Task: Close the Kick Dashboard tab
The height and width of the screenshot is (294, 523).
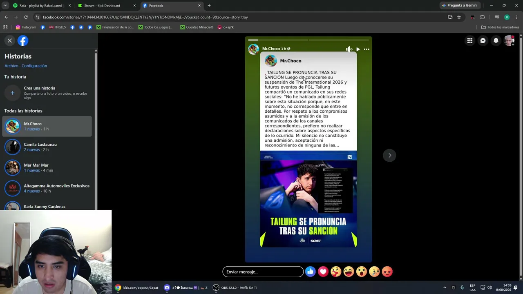Action: [x=134, y=5]
